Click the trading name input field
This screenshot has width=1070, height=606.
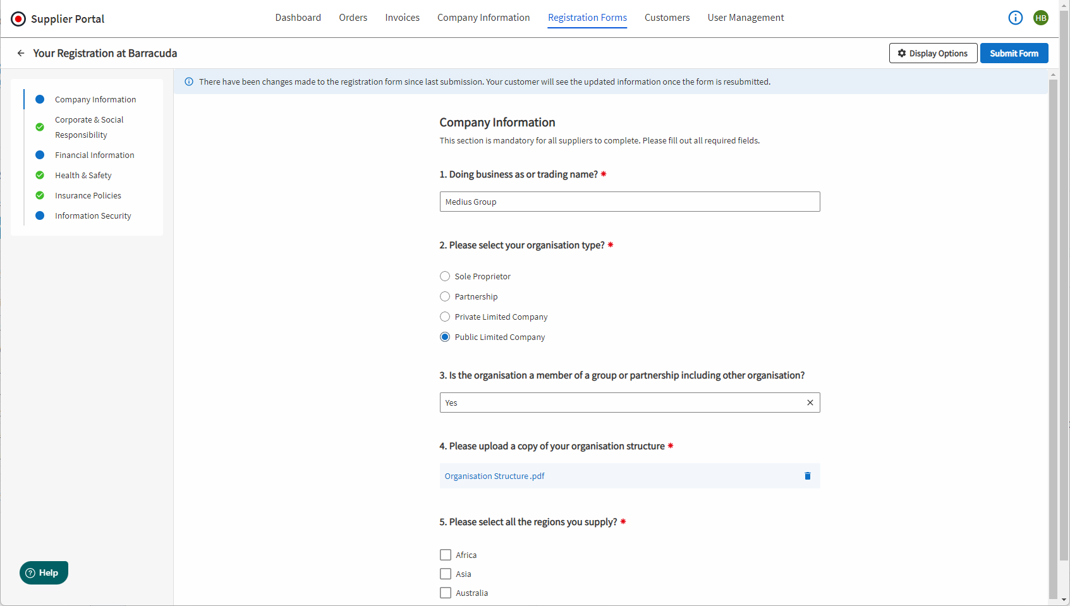pos(629,201)
